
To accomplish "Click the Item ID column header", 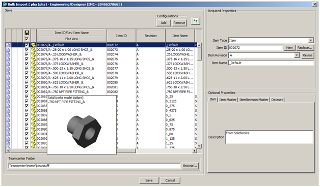I will 121,36.
